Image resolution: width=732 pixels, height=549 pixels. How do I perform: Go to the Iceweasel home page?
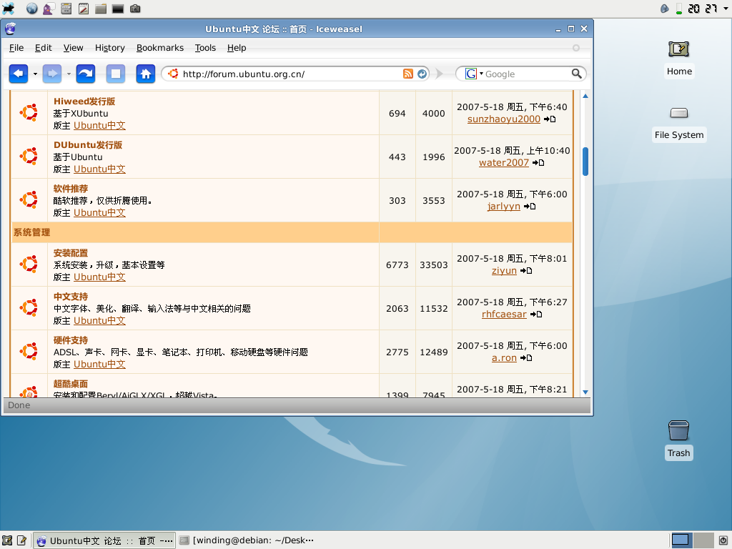[146, 74]
